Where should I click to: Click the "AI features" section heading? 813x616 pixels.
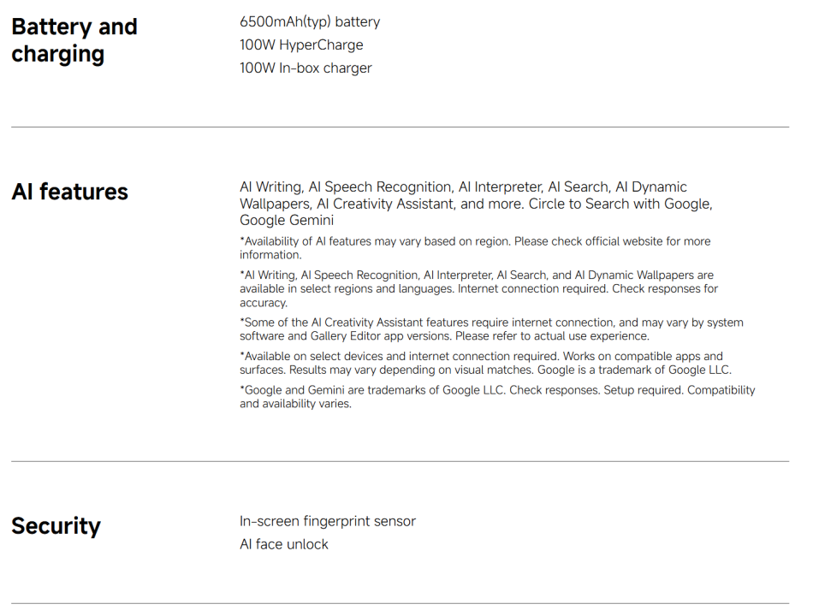click(69, 192)
